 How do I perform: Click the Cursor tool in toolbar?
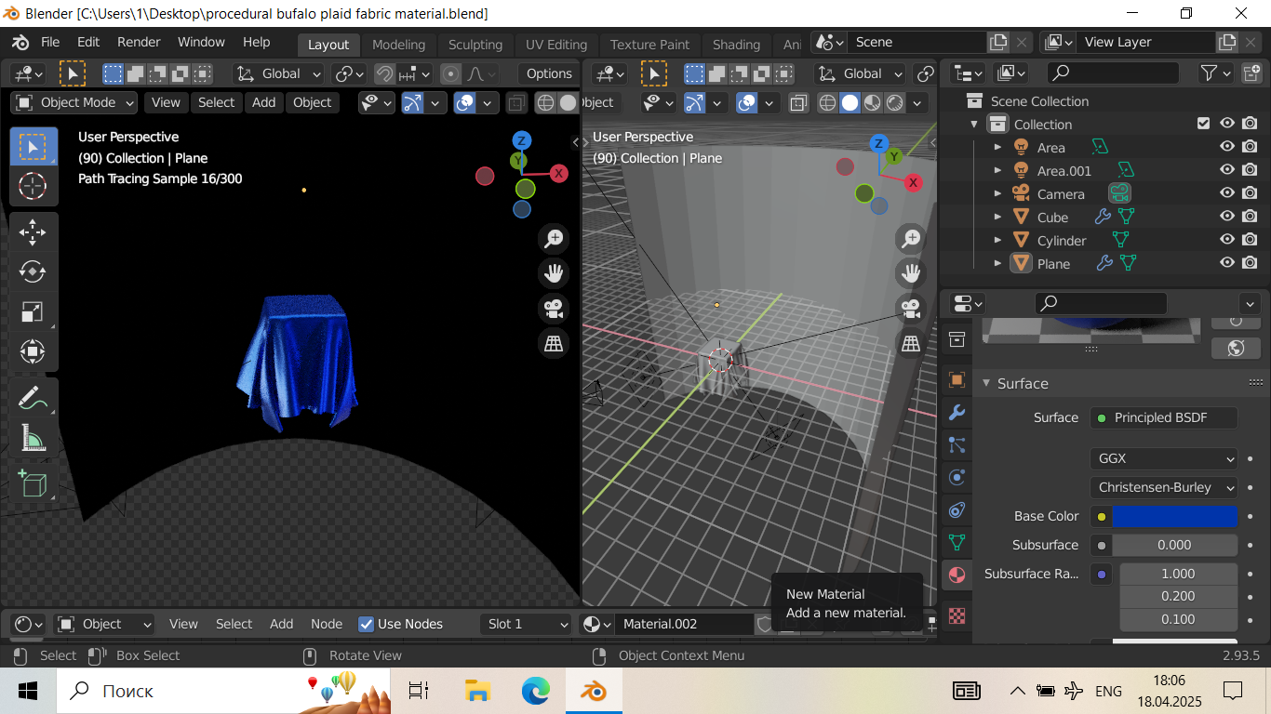(x=33, y=186)
